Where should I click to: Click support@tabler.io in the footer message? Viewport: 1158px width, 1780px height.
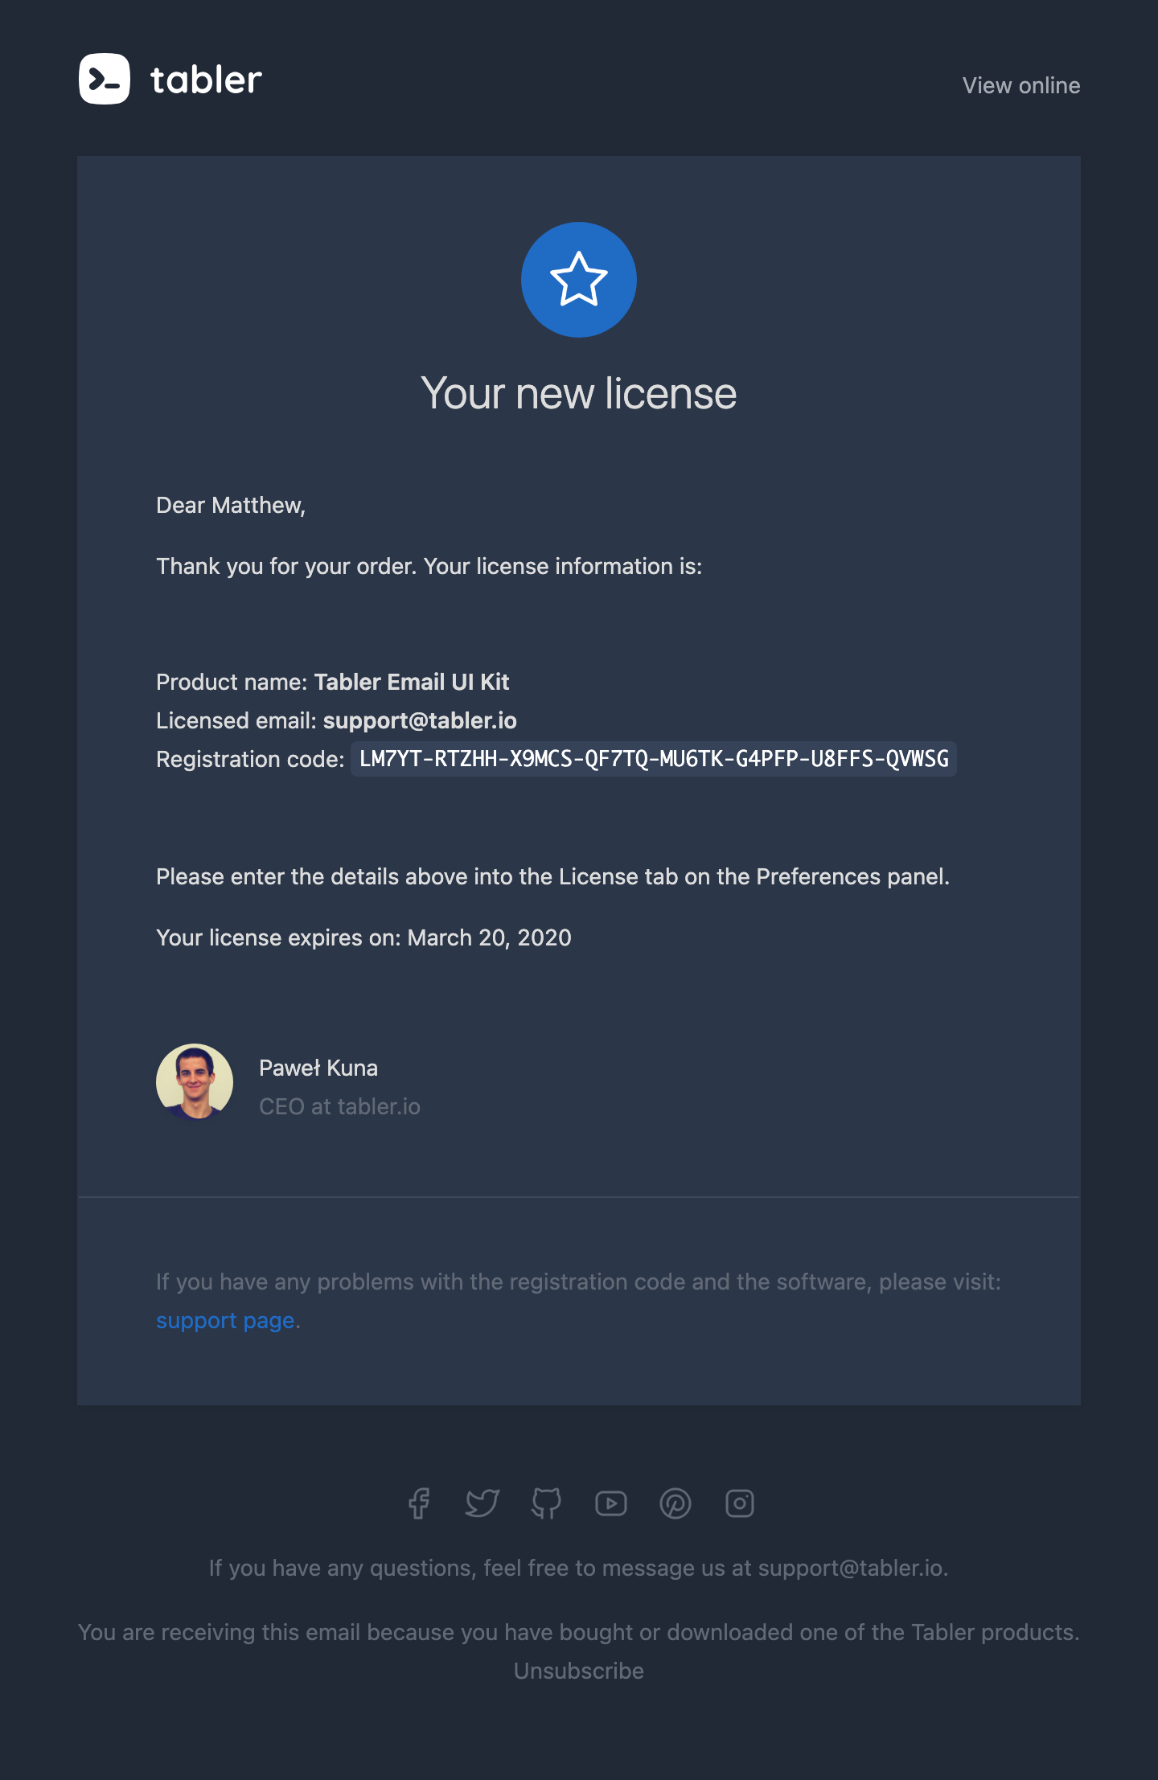point(851,1568)
